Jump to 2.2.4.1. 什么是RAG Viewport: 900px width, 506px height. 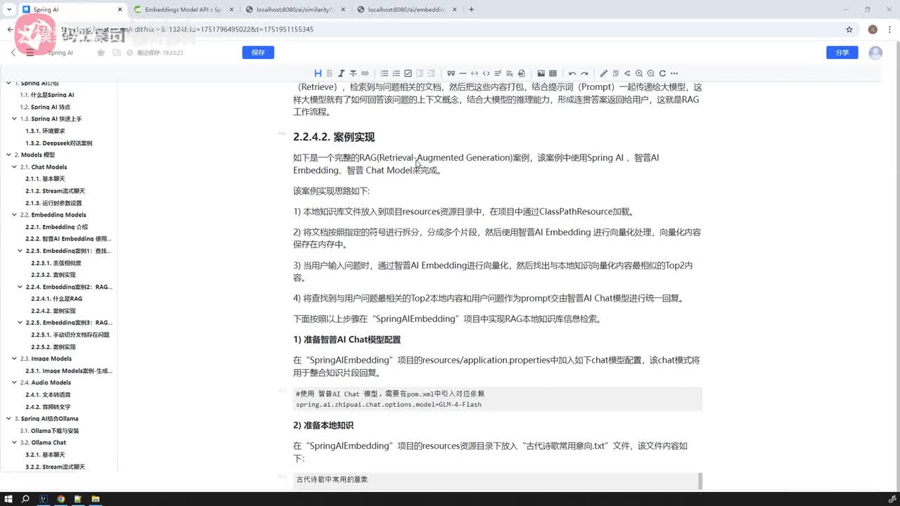tap(56, 299)
